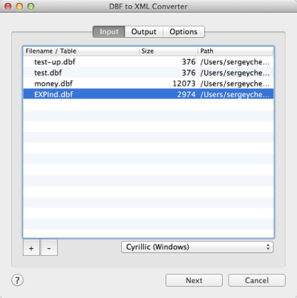
Task: Switch to the Output tab
Action: pyautogui.click(x=144, y=32)
